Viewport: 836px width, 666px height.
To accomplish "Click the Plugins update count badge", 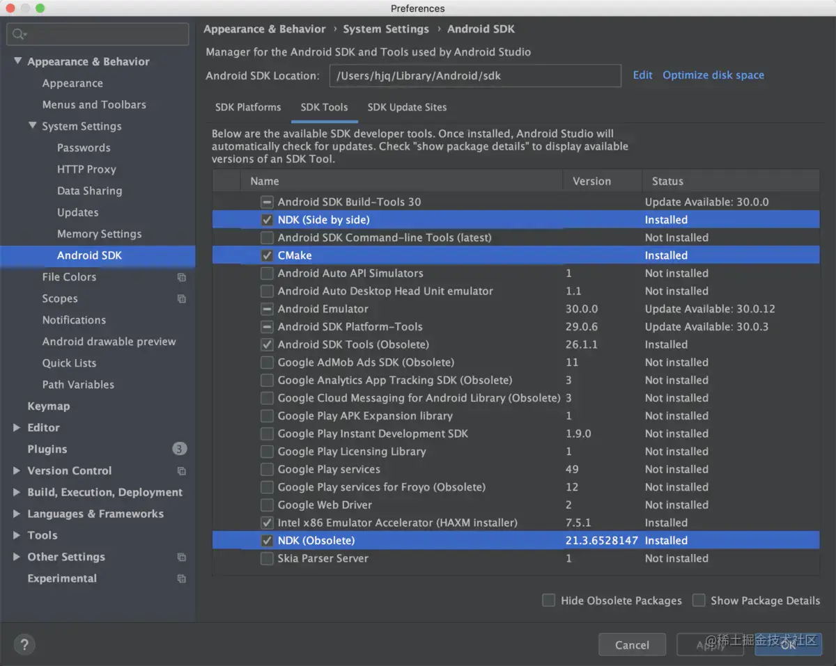I will 180,449.
